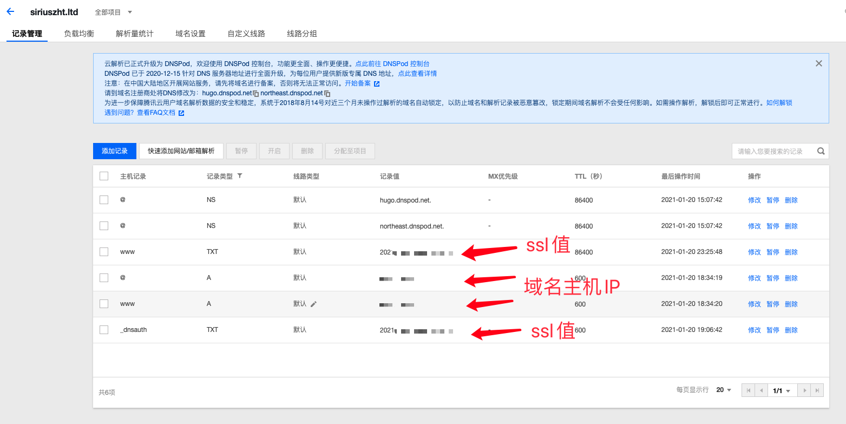This screenshot has height=424, width=846.
Task: Click the 分配至项目 button
Action: coord(350,151)
